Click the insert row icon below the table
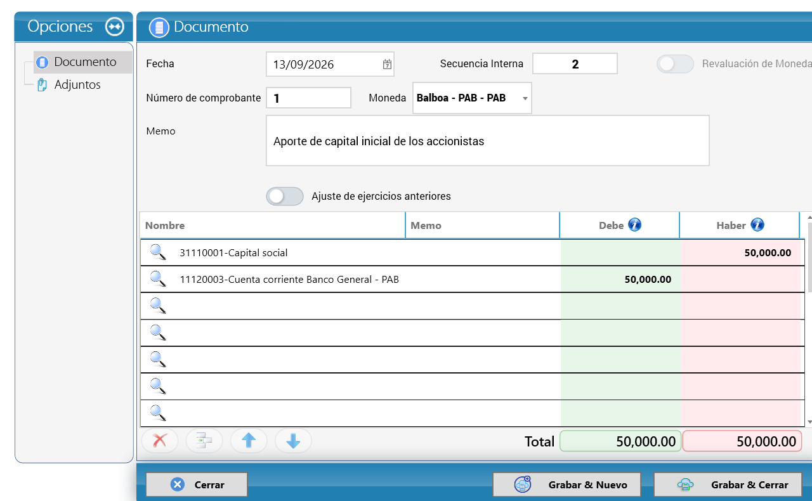Viewport: 812px width, 501px height. 204,441
